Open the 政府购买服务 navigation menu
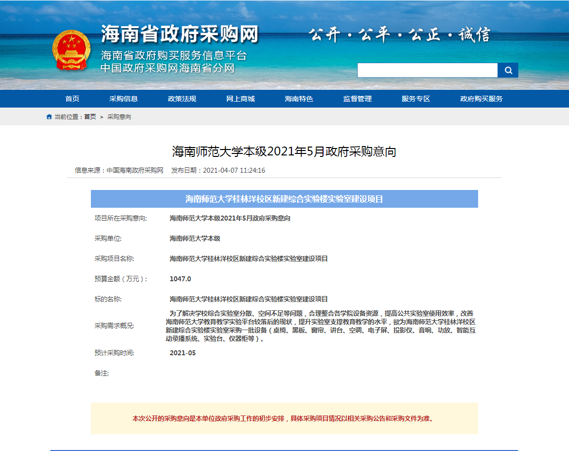The width and height of the screenshot is (569, 451). tap(482, 99)
